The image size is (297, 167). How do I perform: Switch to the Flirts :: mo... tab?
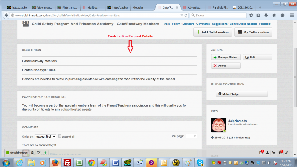tap(68, 7)
